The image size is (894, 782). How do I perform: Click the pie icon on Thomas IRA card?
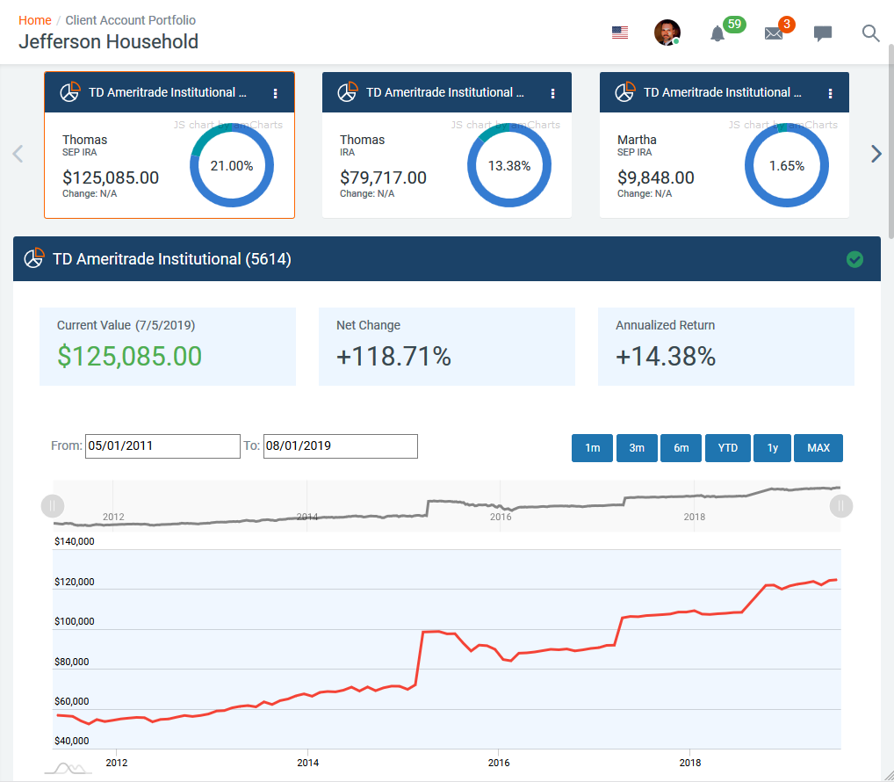point(348,92)
